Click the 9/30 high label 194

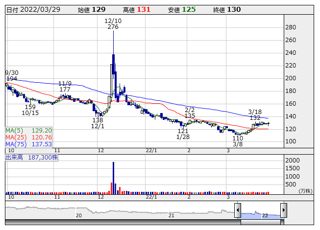tap(12, 79)
